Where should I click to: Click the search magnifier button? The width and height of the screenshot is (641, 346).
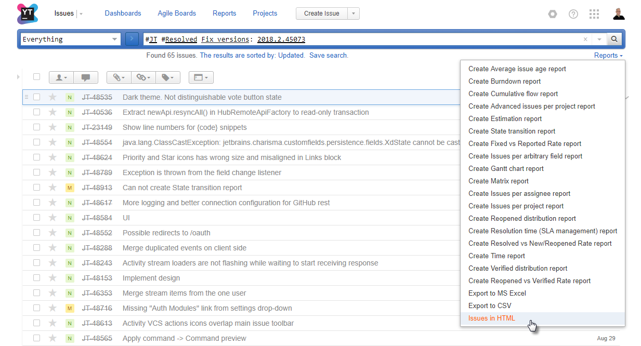point(614,39)
